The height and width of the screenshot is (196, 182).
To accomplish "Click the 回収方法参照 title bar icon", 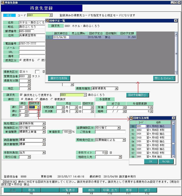I will coord(131,118).
